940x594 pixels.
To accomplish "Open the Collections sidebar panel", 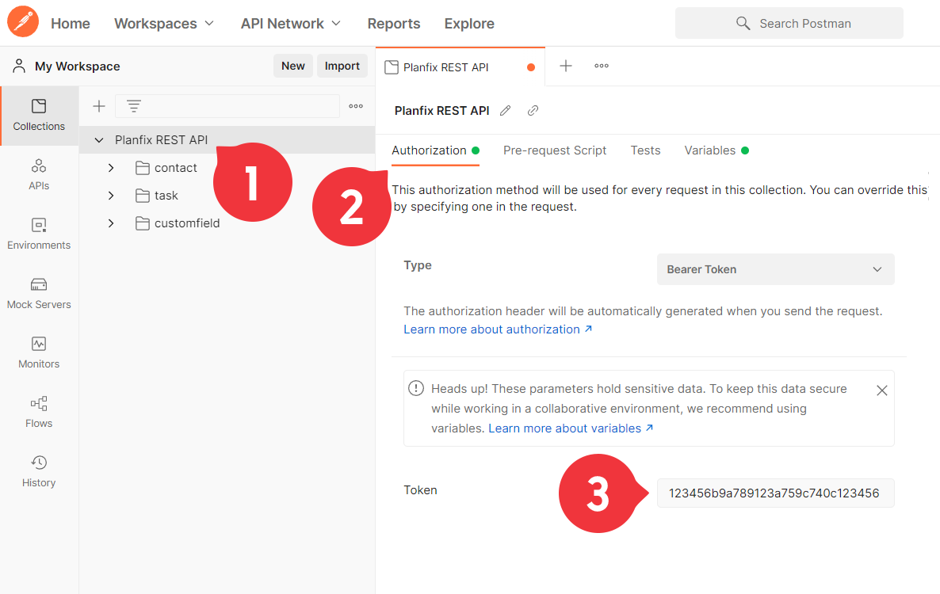I will pos(39,115).
